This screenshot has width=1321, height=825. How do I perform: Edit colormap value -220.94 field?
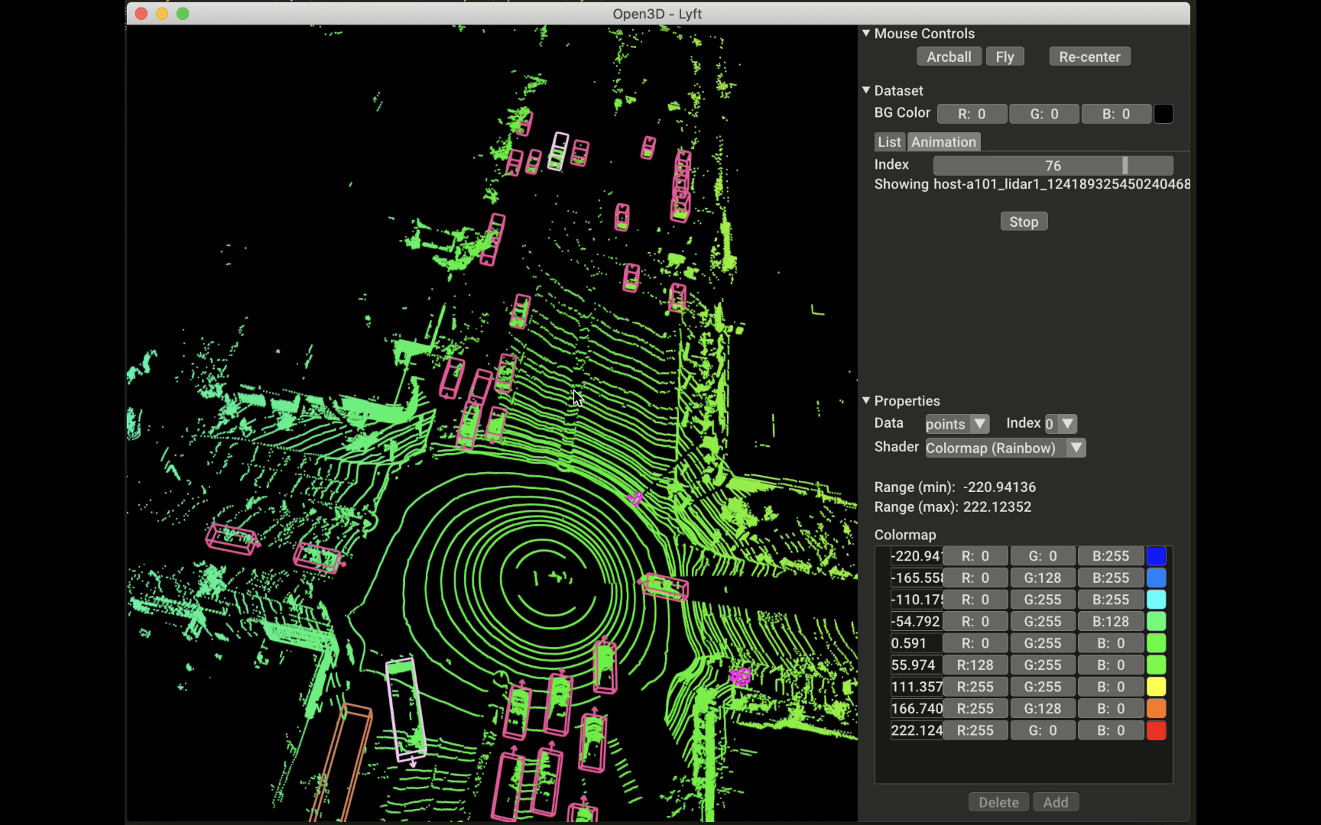[917, 556]
